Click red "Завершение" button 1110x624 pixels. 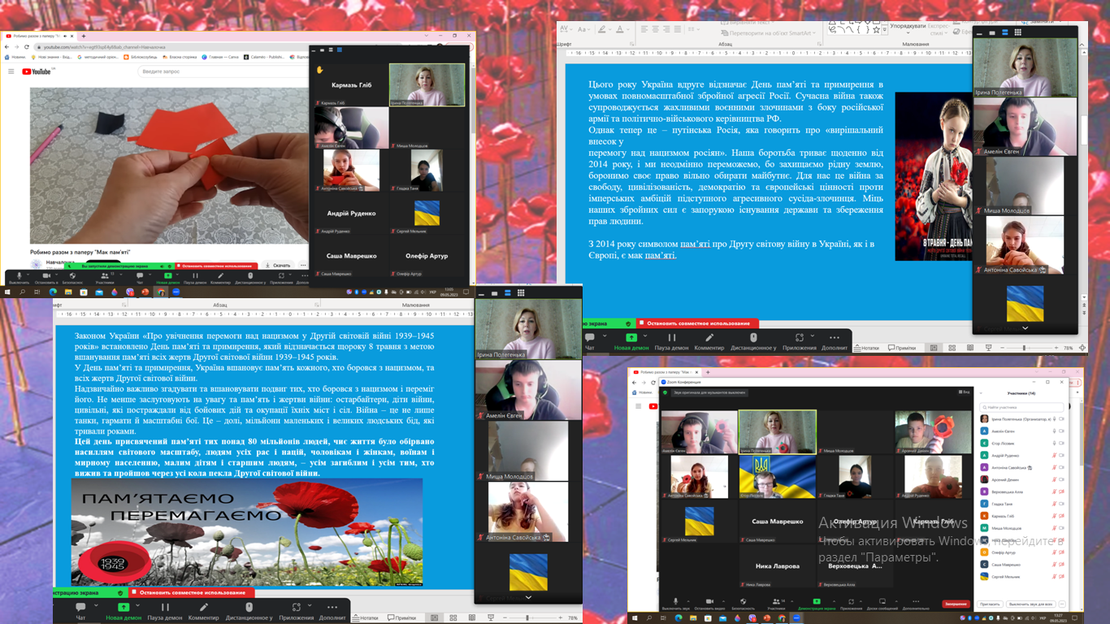(956, 604)
